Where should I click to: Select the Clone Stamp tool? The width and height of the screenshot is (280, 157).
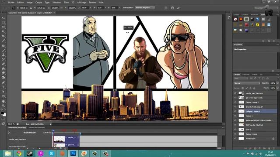tap(3, 55)
